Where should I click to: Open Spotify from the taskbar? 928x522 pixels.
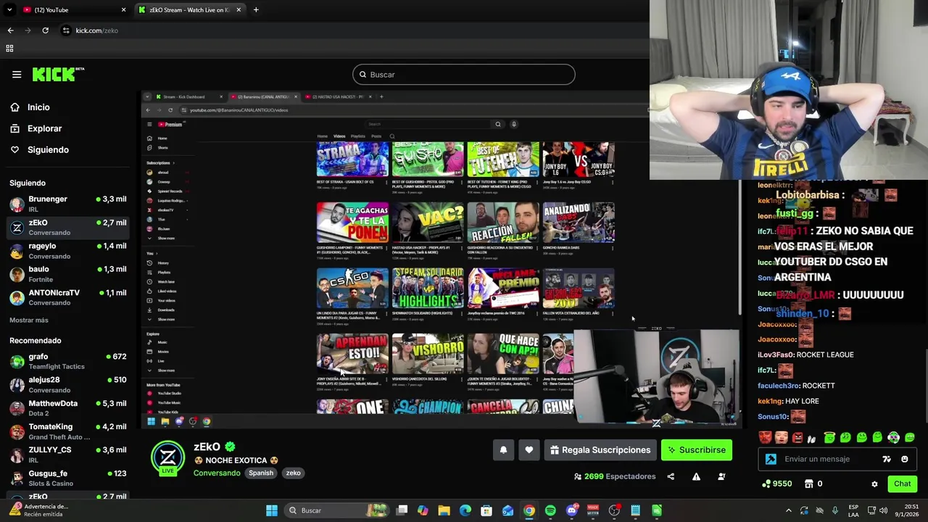550,510
